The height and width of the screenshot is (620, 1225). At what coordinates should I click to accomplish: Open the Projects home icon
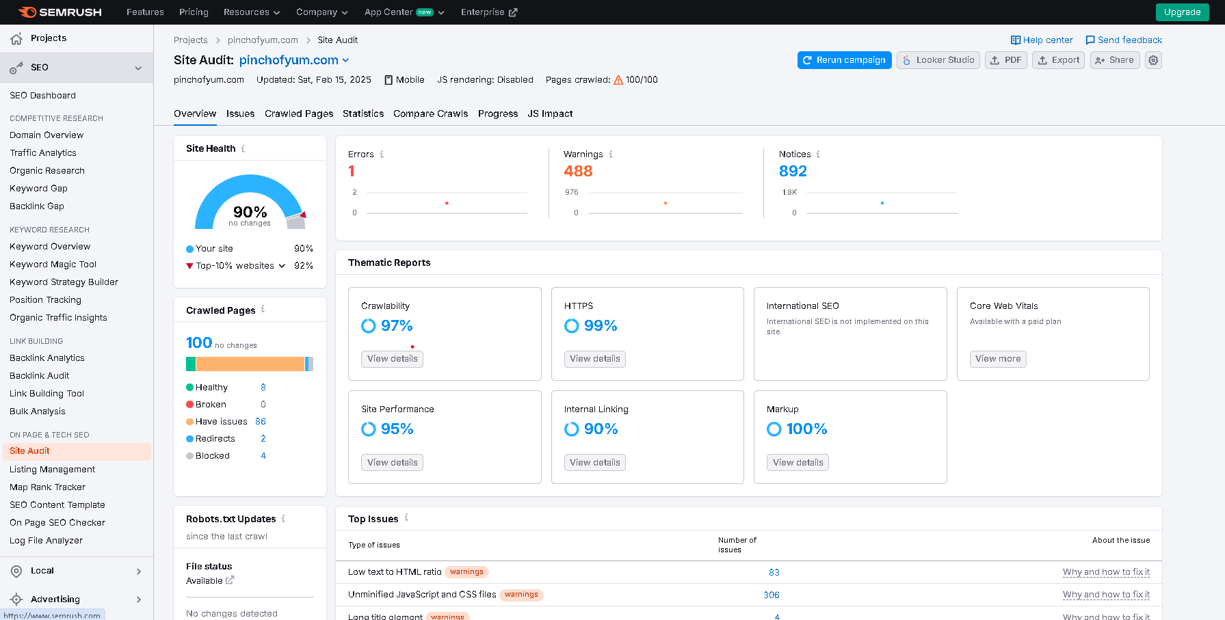(16, 39)
